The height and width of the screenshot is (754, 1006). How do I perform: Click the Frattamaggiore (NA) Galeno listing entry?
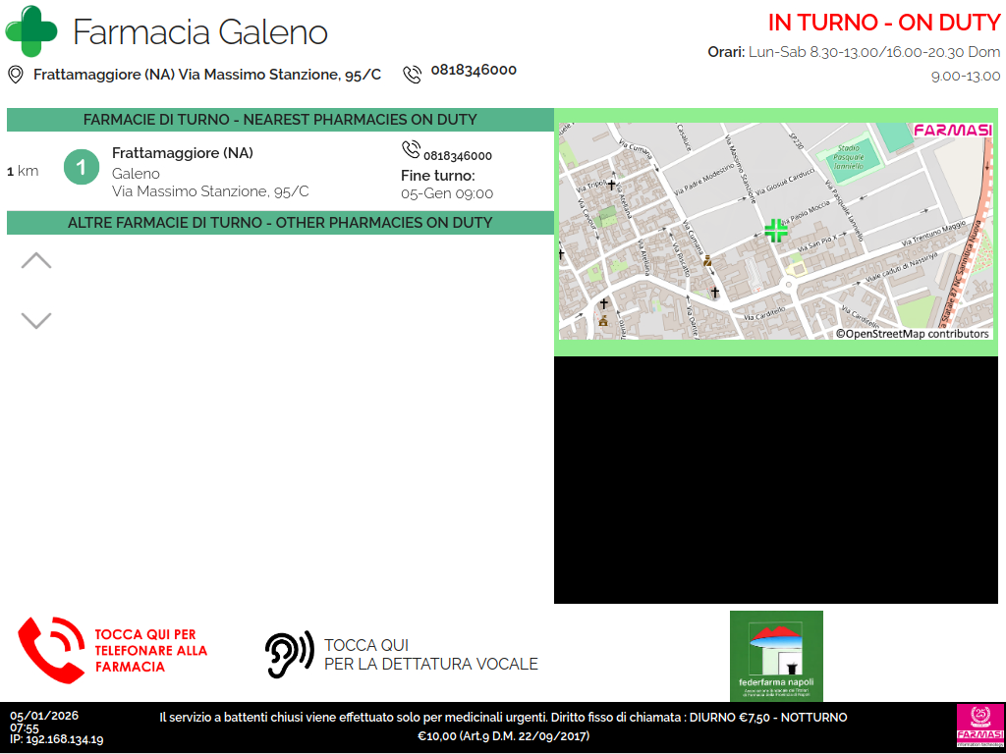tap(209, 172)
